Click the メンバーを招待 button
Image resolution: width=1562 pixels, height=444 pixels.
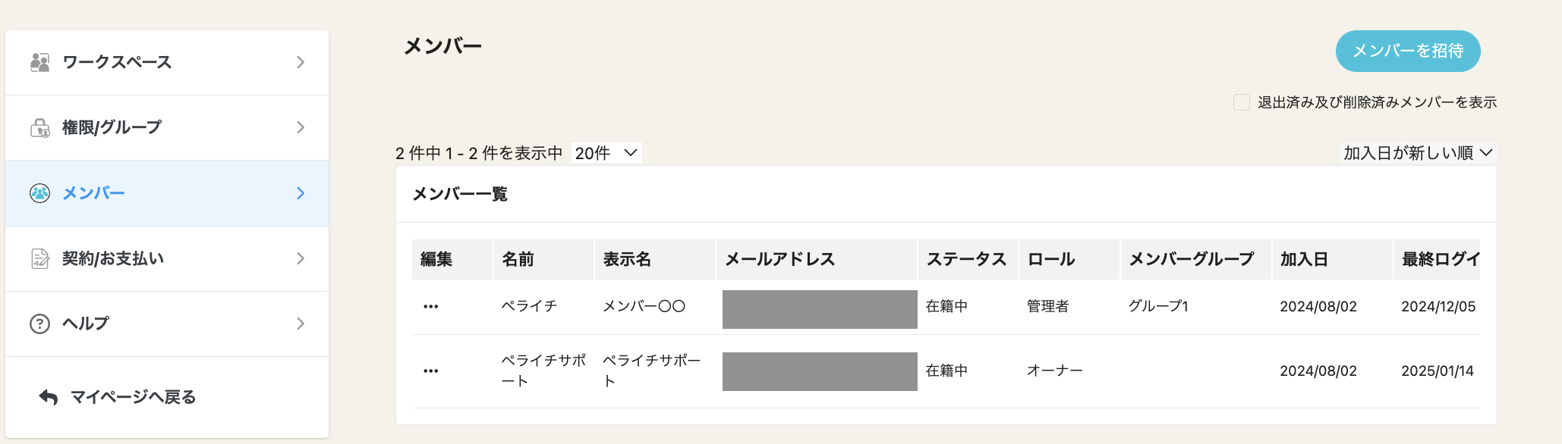click(1408, 51)
